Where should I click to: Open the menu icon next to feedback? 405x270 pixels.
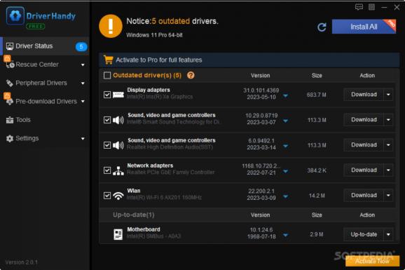(x=371, y=7)
